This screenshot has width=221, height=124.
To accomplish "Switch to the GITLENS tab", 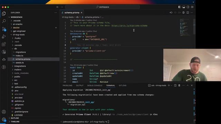I will [123, 85].
